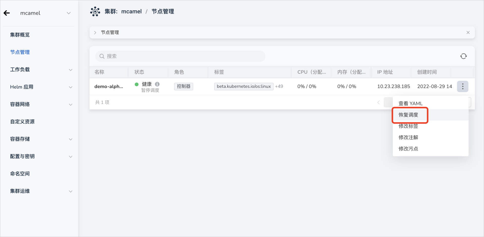Viewport: 484px width, 237px height.
Task: Click the CPU value 0% / 0%
Action: point(307,86)
